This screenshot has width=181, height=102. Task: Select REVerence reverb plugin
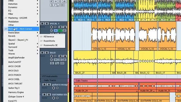52,37
